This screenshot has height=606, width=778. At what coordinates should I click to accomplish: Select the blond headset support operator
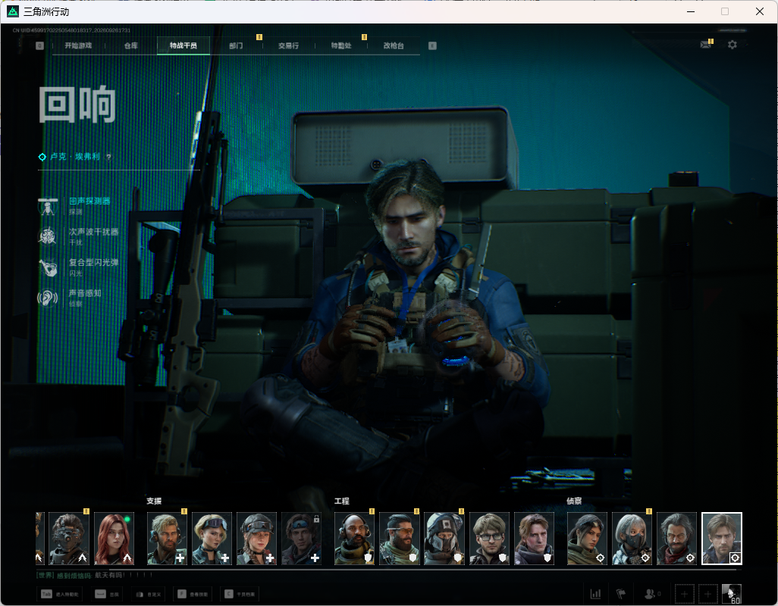[x=168, y=539]
